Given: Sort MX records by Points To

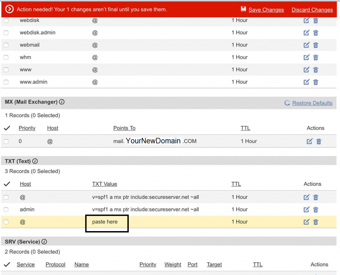Looking at the screenshot, I should tap(125, 128).
